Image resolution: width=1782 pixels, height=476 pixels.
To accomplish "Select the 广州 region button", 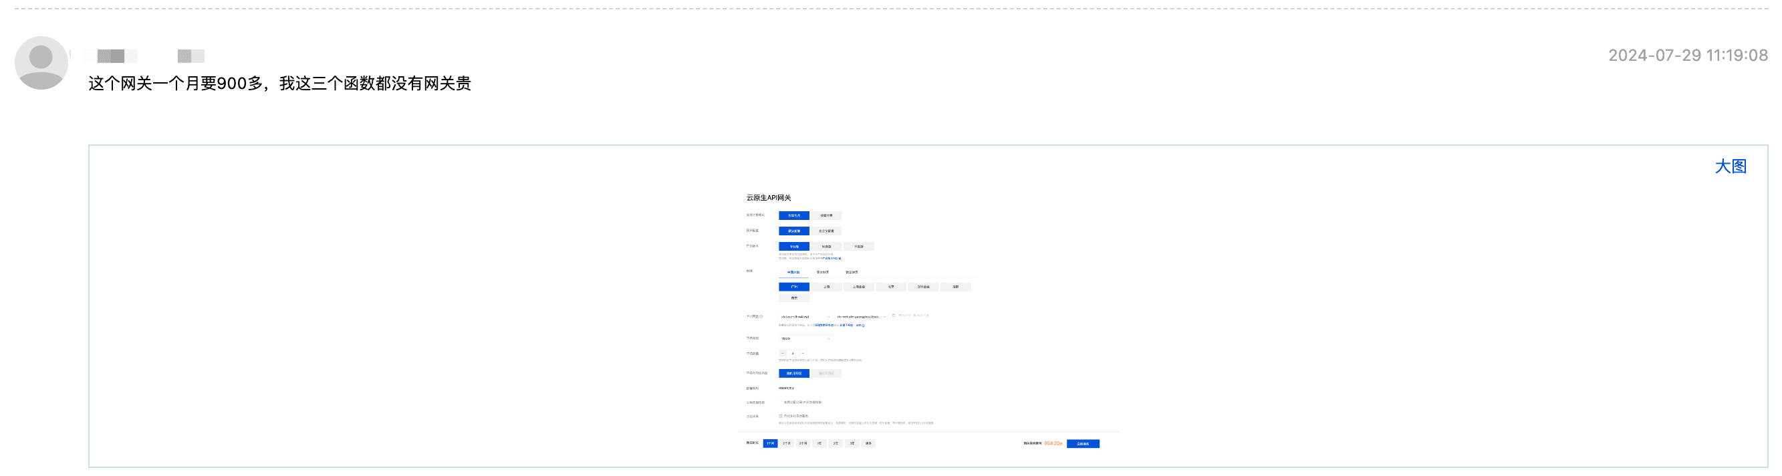I will coord(793,286).
